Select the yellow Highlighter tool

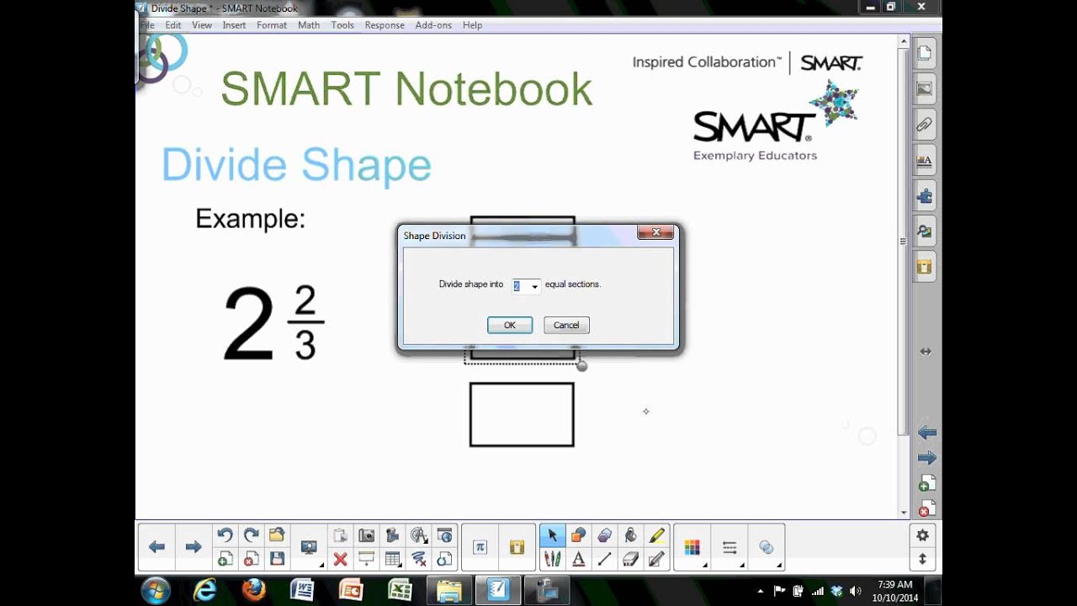coord(656,535)
